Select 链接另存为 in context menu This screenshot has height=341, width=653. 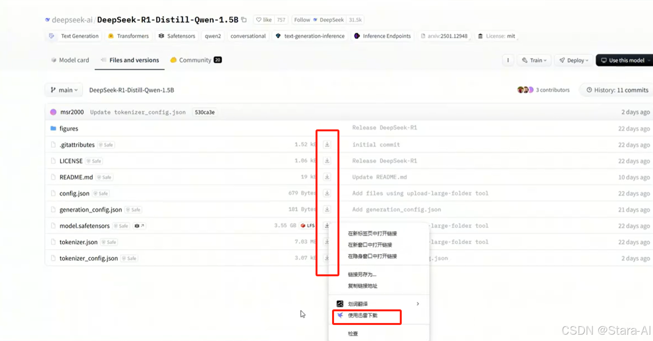(x=362, y=274)
